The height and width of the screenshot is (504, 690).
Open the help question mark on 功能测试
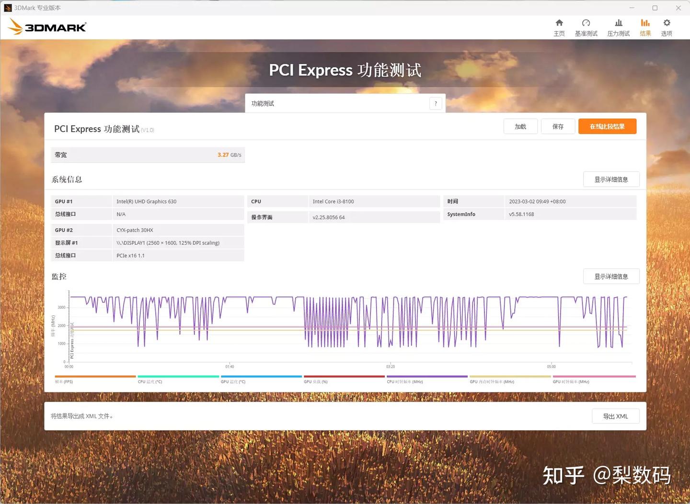[x=435, y=103]
